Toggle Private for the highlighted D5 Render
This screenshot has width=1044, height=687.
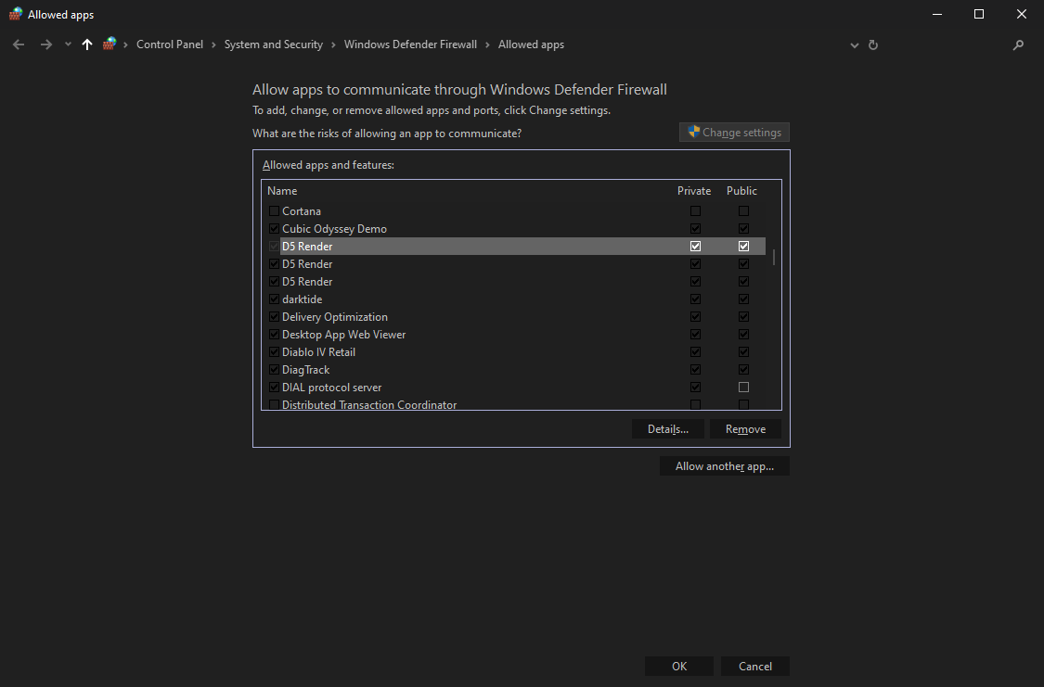(695, 246)
